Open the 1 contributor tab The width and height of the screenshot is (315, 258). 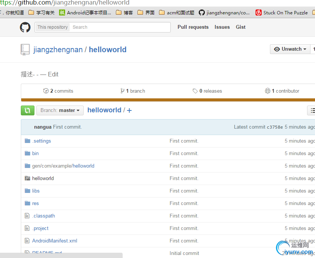282,91
